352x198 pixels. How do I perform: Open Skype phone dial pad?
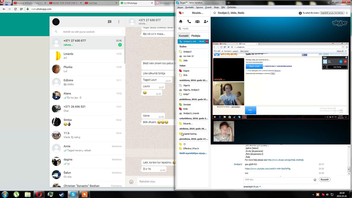click(x=189, y=21)
